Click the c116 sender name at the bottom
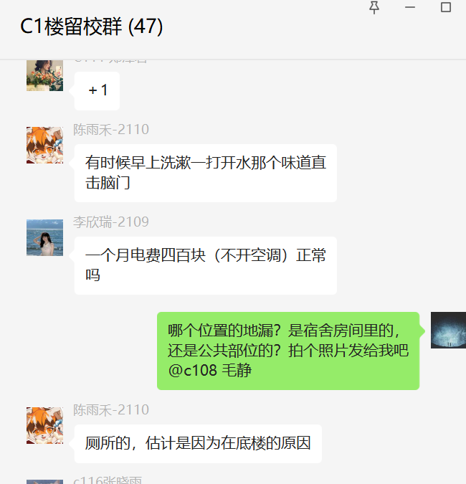Image resolution: width=466 pixels, height=484 pixels. click(108, 480)
